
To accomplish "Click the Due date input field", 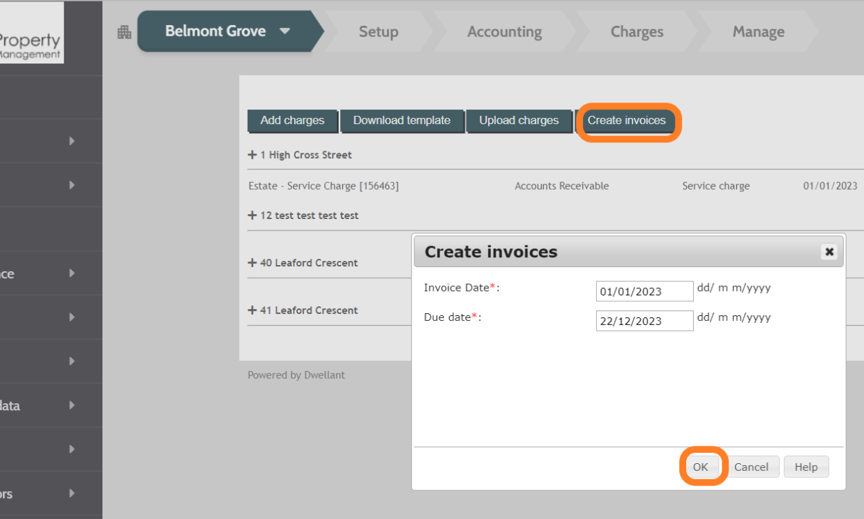I will click(x=644, y=320).
